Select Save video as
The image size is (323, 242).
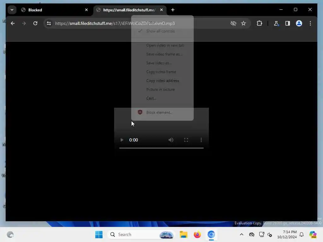tap(162, 63)
